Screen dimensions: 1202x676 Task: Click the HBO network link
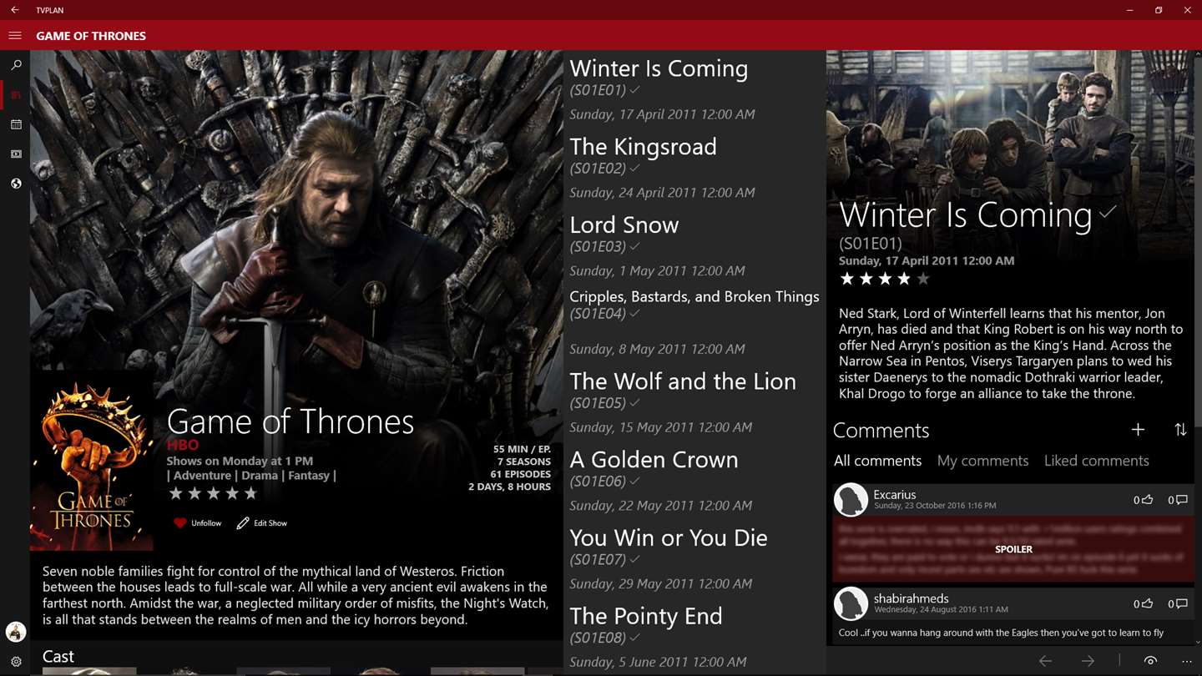[x=183, y=446]
